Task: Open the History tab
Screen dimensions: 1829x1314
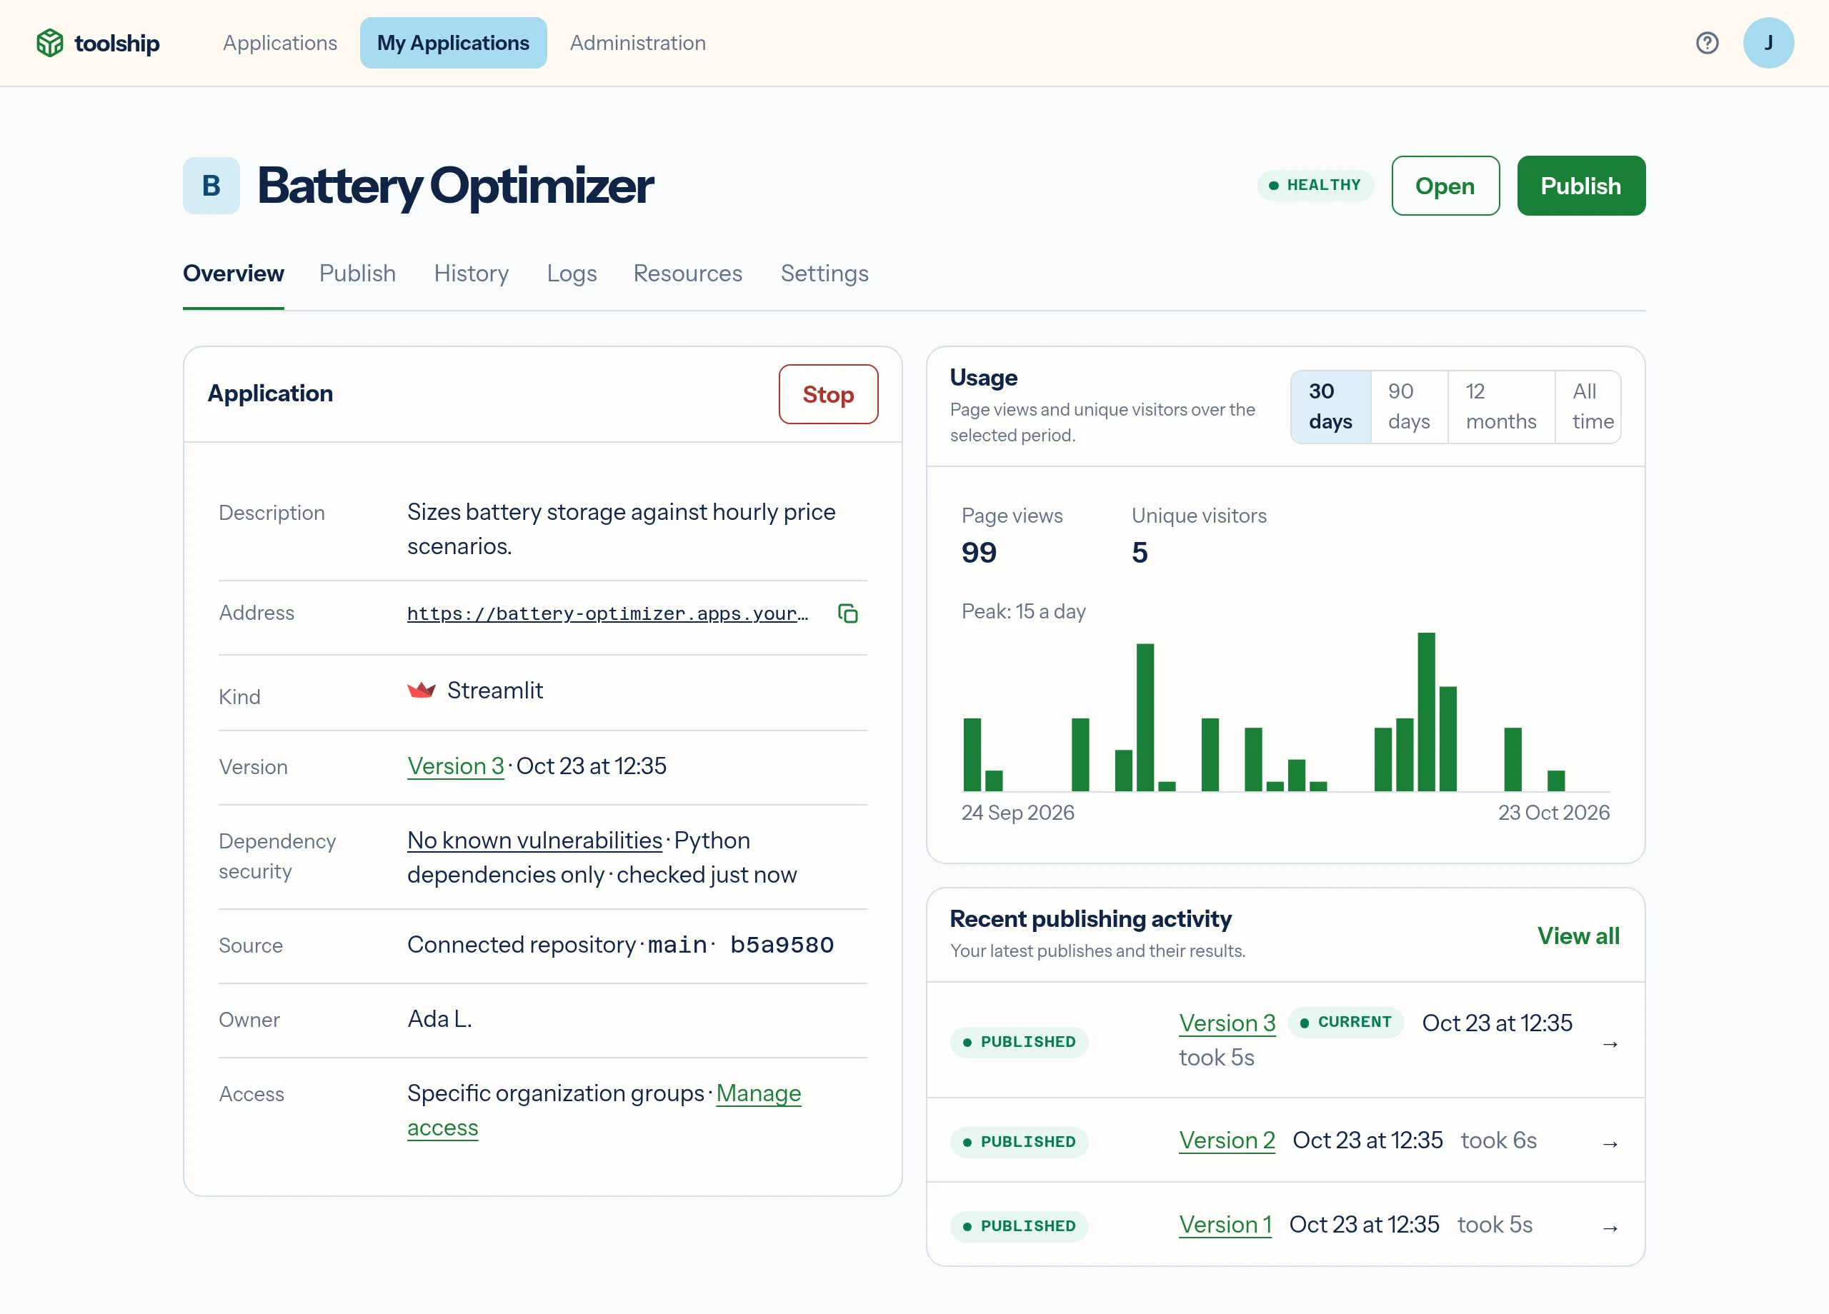Action: pos(471,274)
